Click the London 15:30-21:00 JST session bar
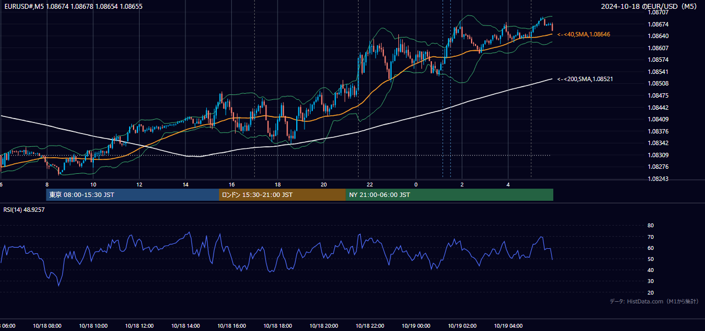This screenshot has height=331, width=705. (x=282, y=195)
